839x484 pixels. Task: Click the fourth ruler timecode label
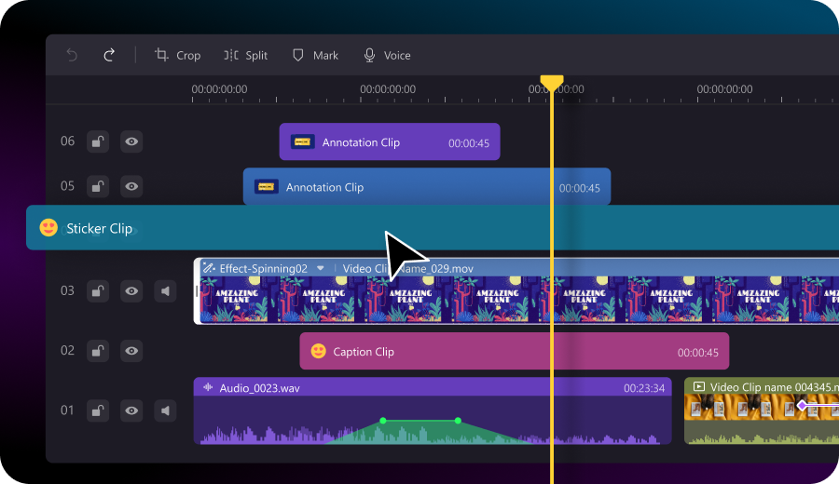724,89
